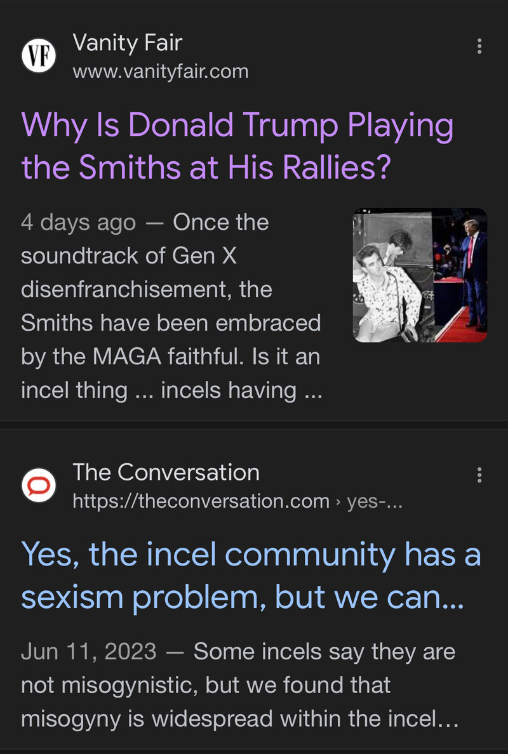Open the incel community sexism problem headline
This screenshot has height=754, width=508.
[x=251, y=576]
